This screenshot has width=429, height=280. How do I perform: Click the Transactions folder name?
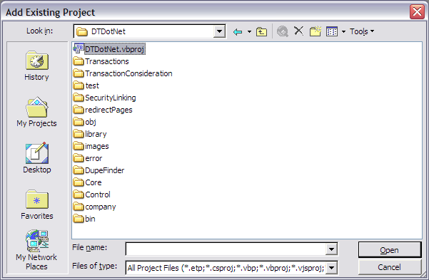pyautogui.click(x=107, y=61)
